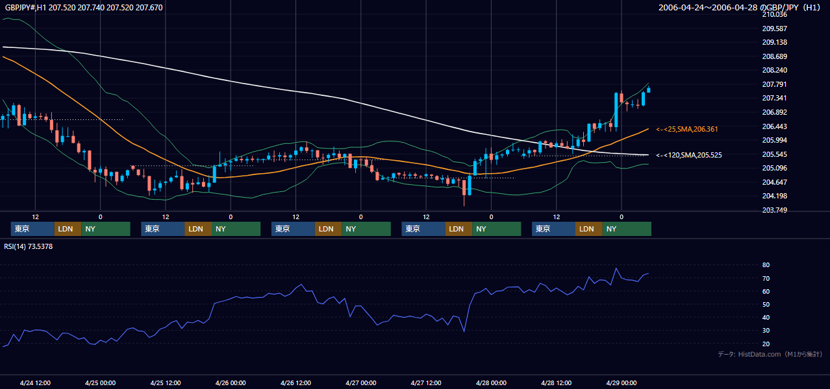Screen dimensions: 830x389
Task: Click price axis value 205.994
Action: [x=775, y=140]
